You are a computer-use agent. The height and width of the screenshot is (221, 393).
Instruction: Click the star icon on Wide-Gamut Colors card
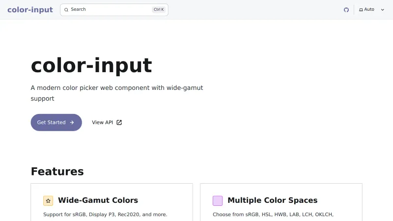click(x=48, y=200)
